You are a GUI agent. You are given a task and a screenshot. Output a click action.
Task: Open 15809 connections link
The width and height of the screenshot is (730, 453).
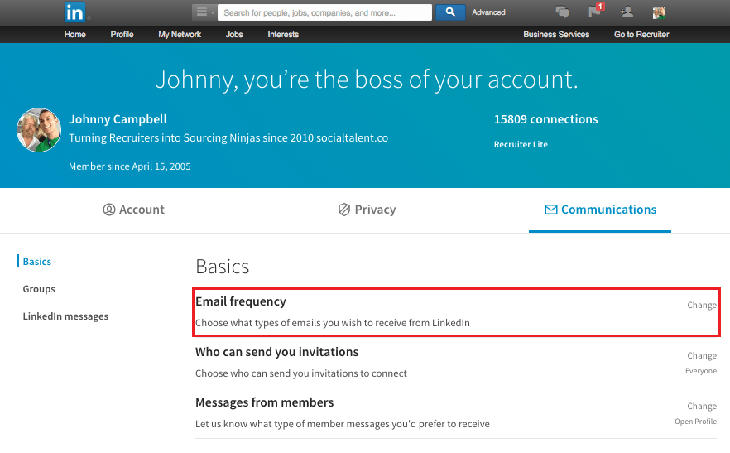tap(546, 119)
